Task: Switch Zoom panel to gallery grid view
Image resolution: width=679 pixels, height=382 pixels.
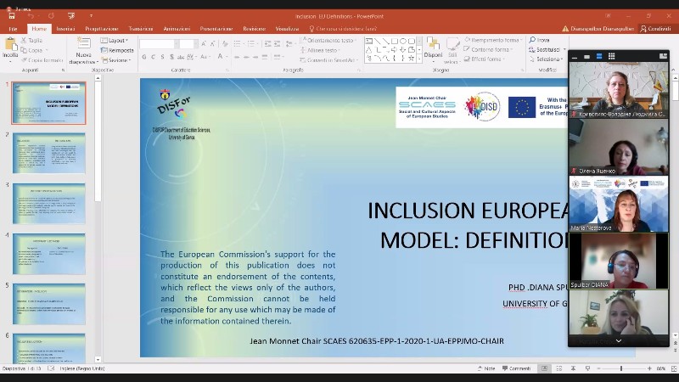Action: [x=611, y=56]
